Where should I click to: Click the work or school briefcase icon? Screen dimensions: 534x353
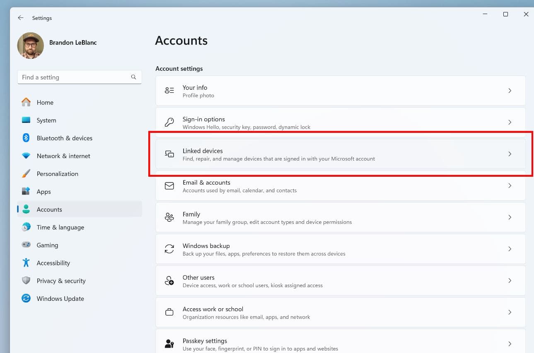(169, 312)
